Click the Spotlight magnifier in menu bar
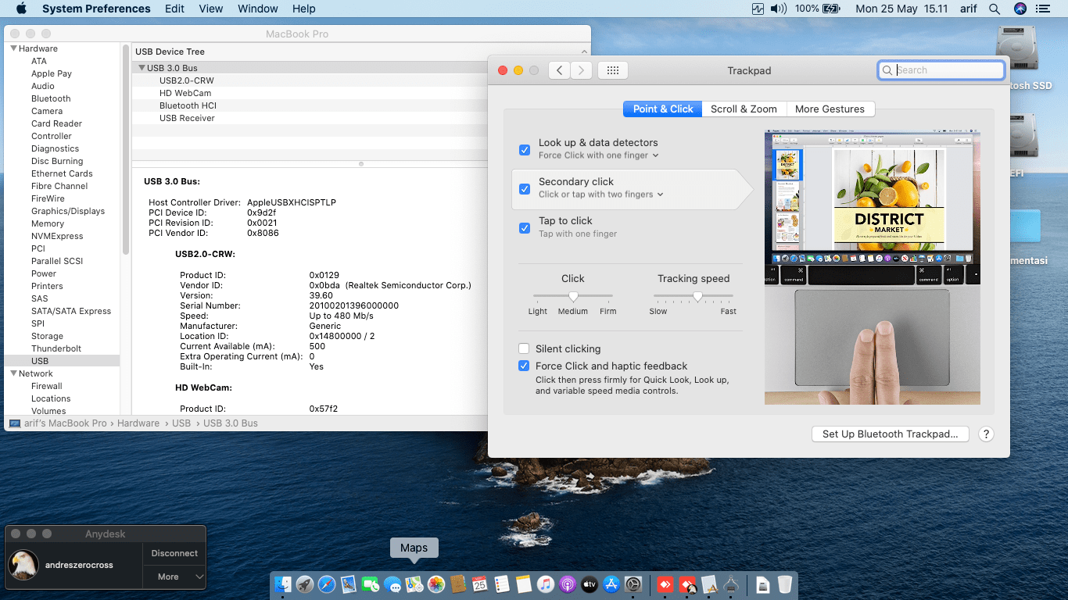Screen dimensions: 1068x600 tap(995, 9)
